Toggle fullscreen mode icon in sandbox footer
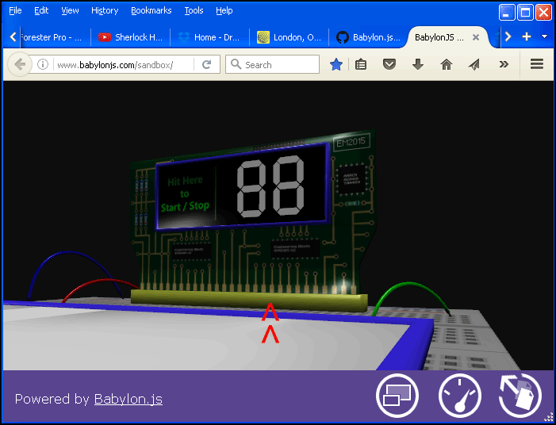 click(397, 395)
